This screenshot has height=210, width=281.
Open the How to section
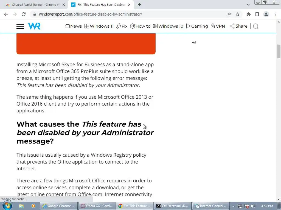click(140, 26)
